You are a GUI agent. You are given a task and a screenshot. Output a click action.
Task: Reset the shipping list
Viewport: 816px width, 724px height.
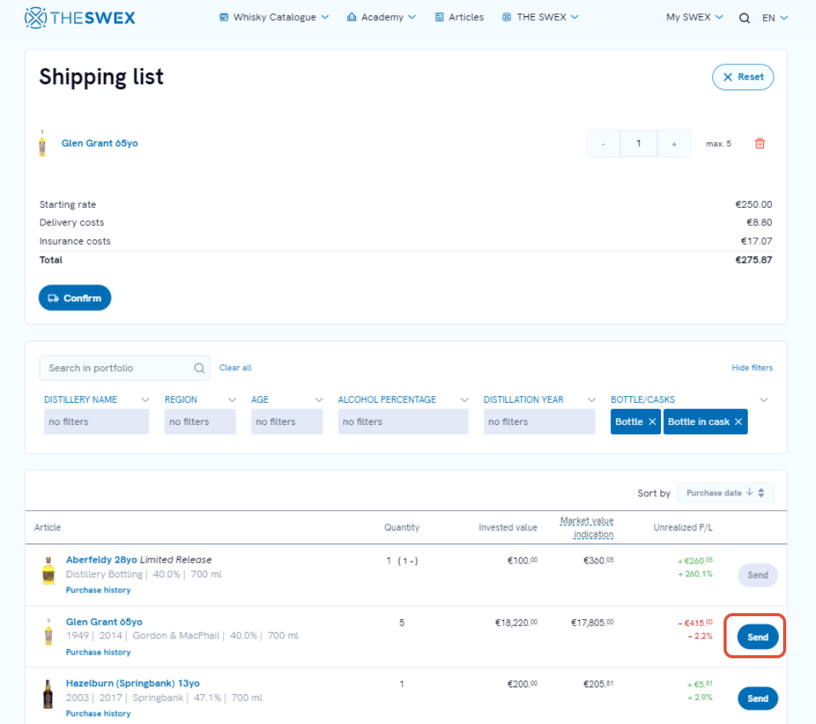pyautogui.click(x=743, y=77)
